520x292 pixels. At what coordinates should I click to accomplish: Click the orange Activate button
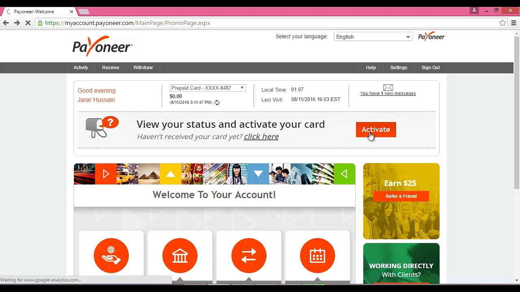coord(376,130)
